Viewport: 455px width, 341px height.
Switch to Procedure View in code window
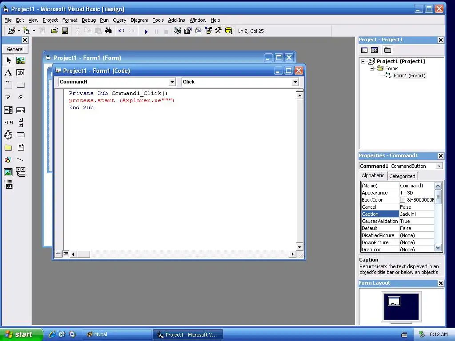58,254
